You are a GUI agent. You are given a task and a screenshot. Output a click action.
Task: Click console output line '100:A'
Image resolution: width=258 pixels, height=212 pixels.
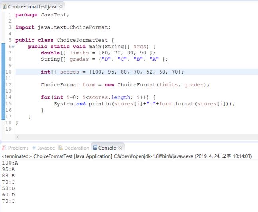[x=10, y=163]
